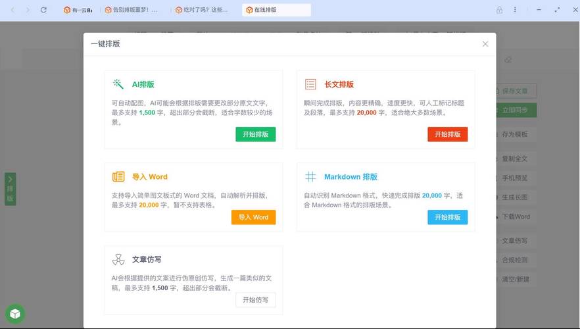Switch to the 在线排版 browser tab
The height and width of the screenshot is (329, 580).
tap(276, 10)
